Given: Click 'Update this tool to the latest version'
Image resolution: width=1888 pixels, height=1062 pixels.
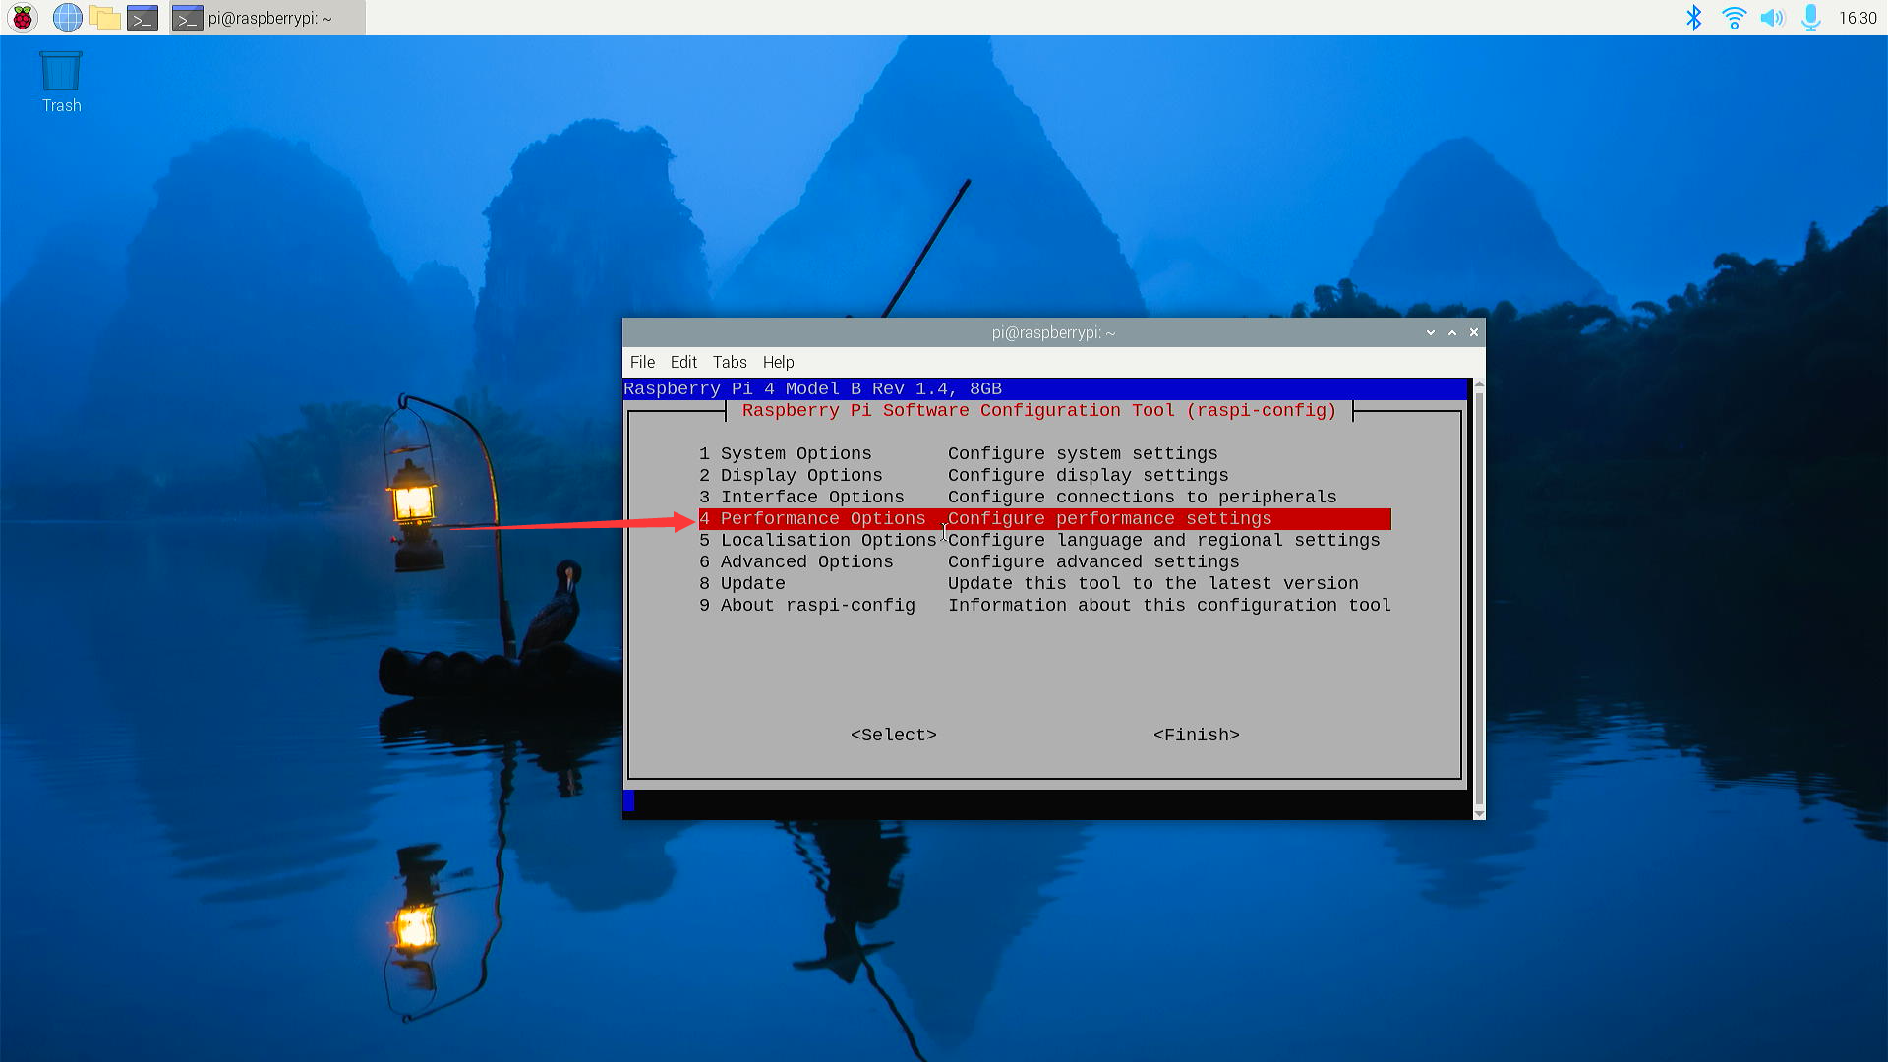Looking at the screenshot, I should point(1153,583).
